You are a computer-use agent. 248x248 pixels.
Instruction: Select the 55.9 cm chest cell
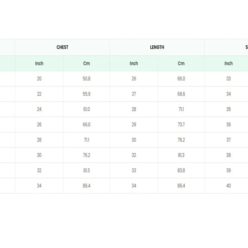click(86, 94)
